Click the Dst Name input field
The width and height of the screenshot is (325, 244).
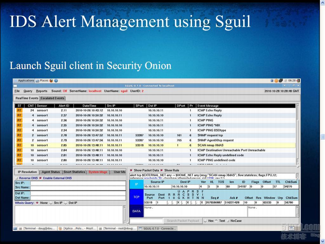click(x=78, y=198)
